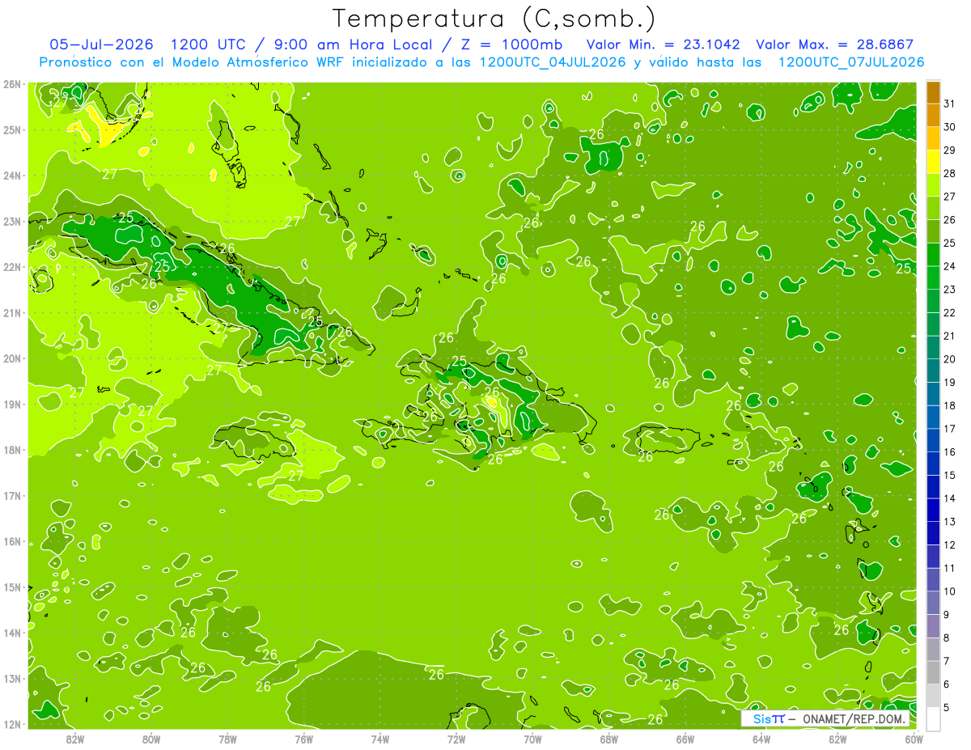Select the date text "05-Jul-2026"
The height and width of the screenshot is (750, 971).
coord(100,44)
